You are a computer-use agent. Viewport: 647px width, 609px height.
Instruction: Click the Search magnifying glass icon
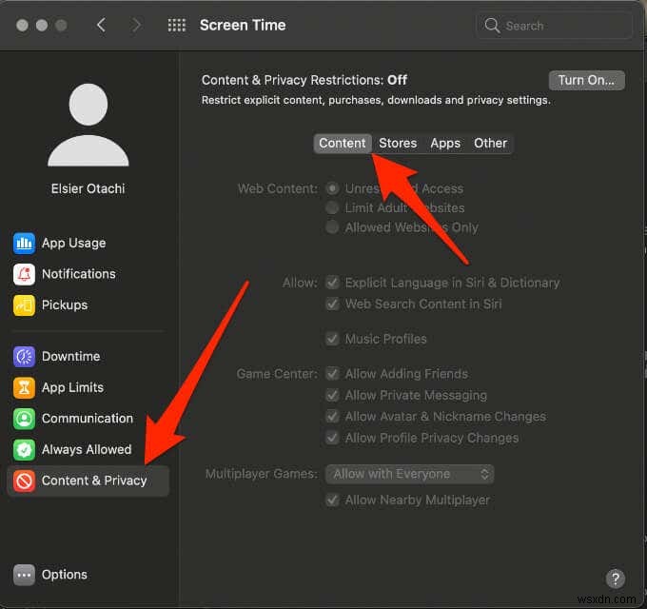click(492, 26)
